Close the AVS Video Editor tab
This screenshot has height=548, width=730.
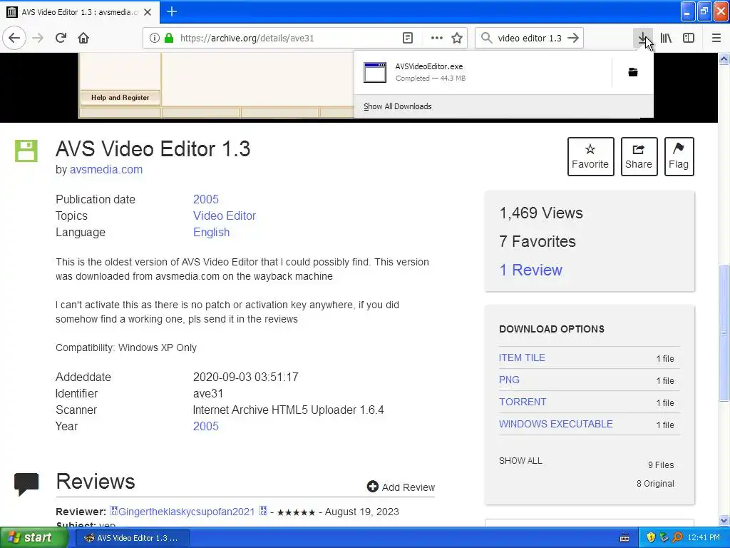pyautogui.click(x=148, y=12)
